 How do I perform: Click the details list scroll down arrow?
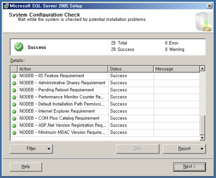point(202,137)
